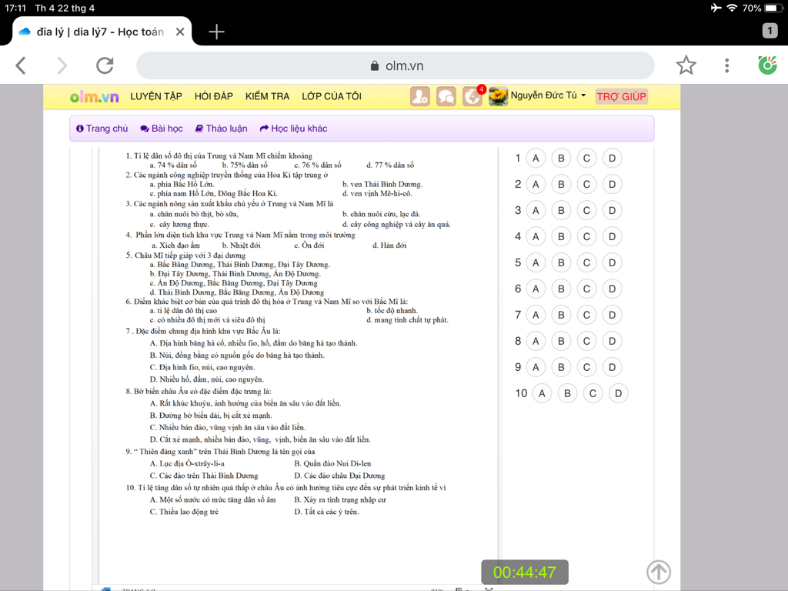The image size is (788, 591).
Task: Open the Bài học link
Action: 162,129
